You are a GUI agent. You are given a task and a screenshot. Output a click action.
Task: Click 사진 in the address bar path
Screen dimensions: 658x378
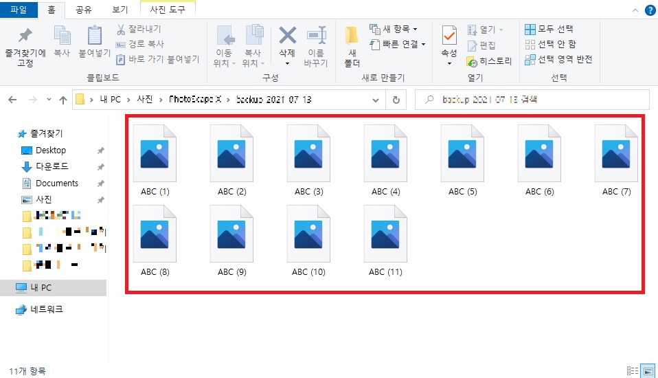[x=145, y=100]
